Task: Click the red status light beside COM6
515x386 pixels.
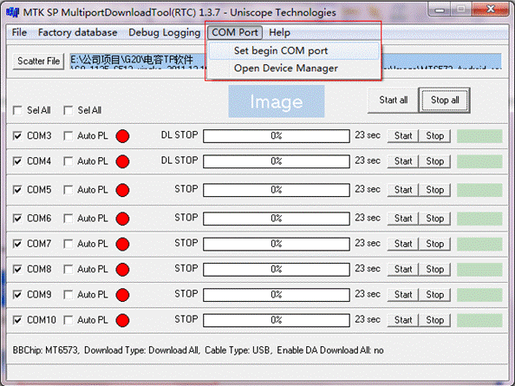Action: pos(122,219)
